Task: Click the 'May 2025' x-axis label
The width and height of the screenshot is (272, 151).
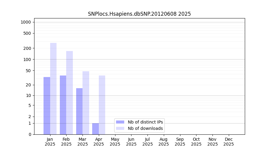Action: coord(115,142)
